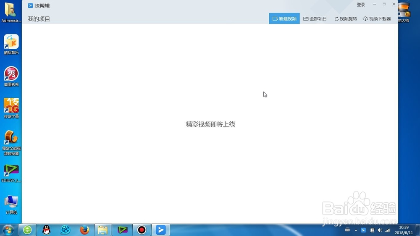Click the power plug tray icon
The image size is (420, 236).
372,230
